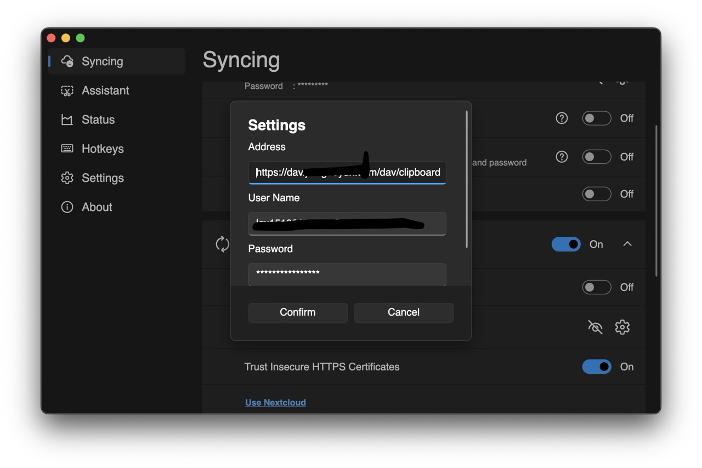Click the Settings dialog heading
This screenshot has width=702, height=468.
pyautogui.click(x=277, y=125)
